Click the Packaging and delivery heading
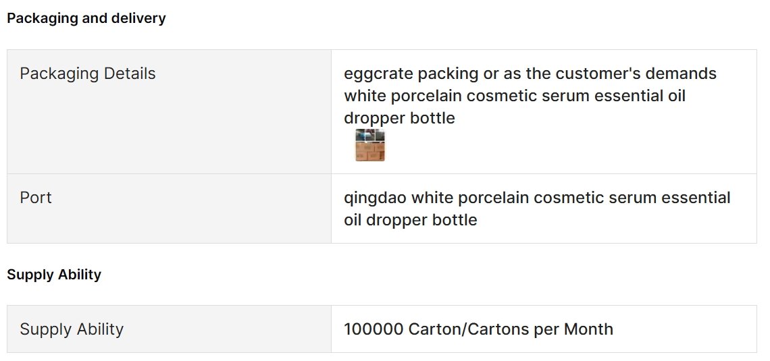Viewport: 770px width, 361px height. [x=86, y=18]
